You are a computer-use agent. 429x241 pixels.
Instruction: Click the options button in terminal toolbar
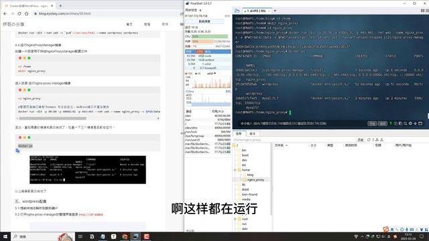(x=383, y=123)
